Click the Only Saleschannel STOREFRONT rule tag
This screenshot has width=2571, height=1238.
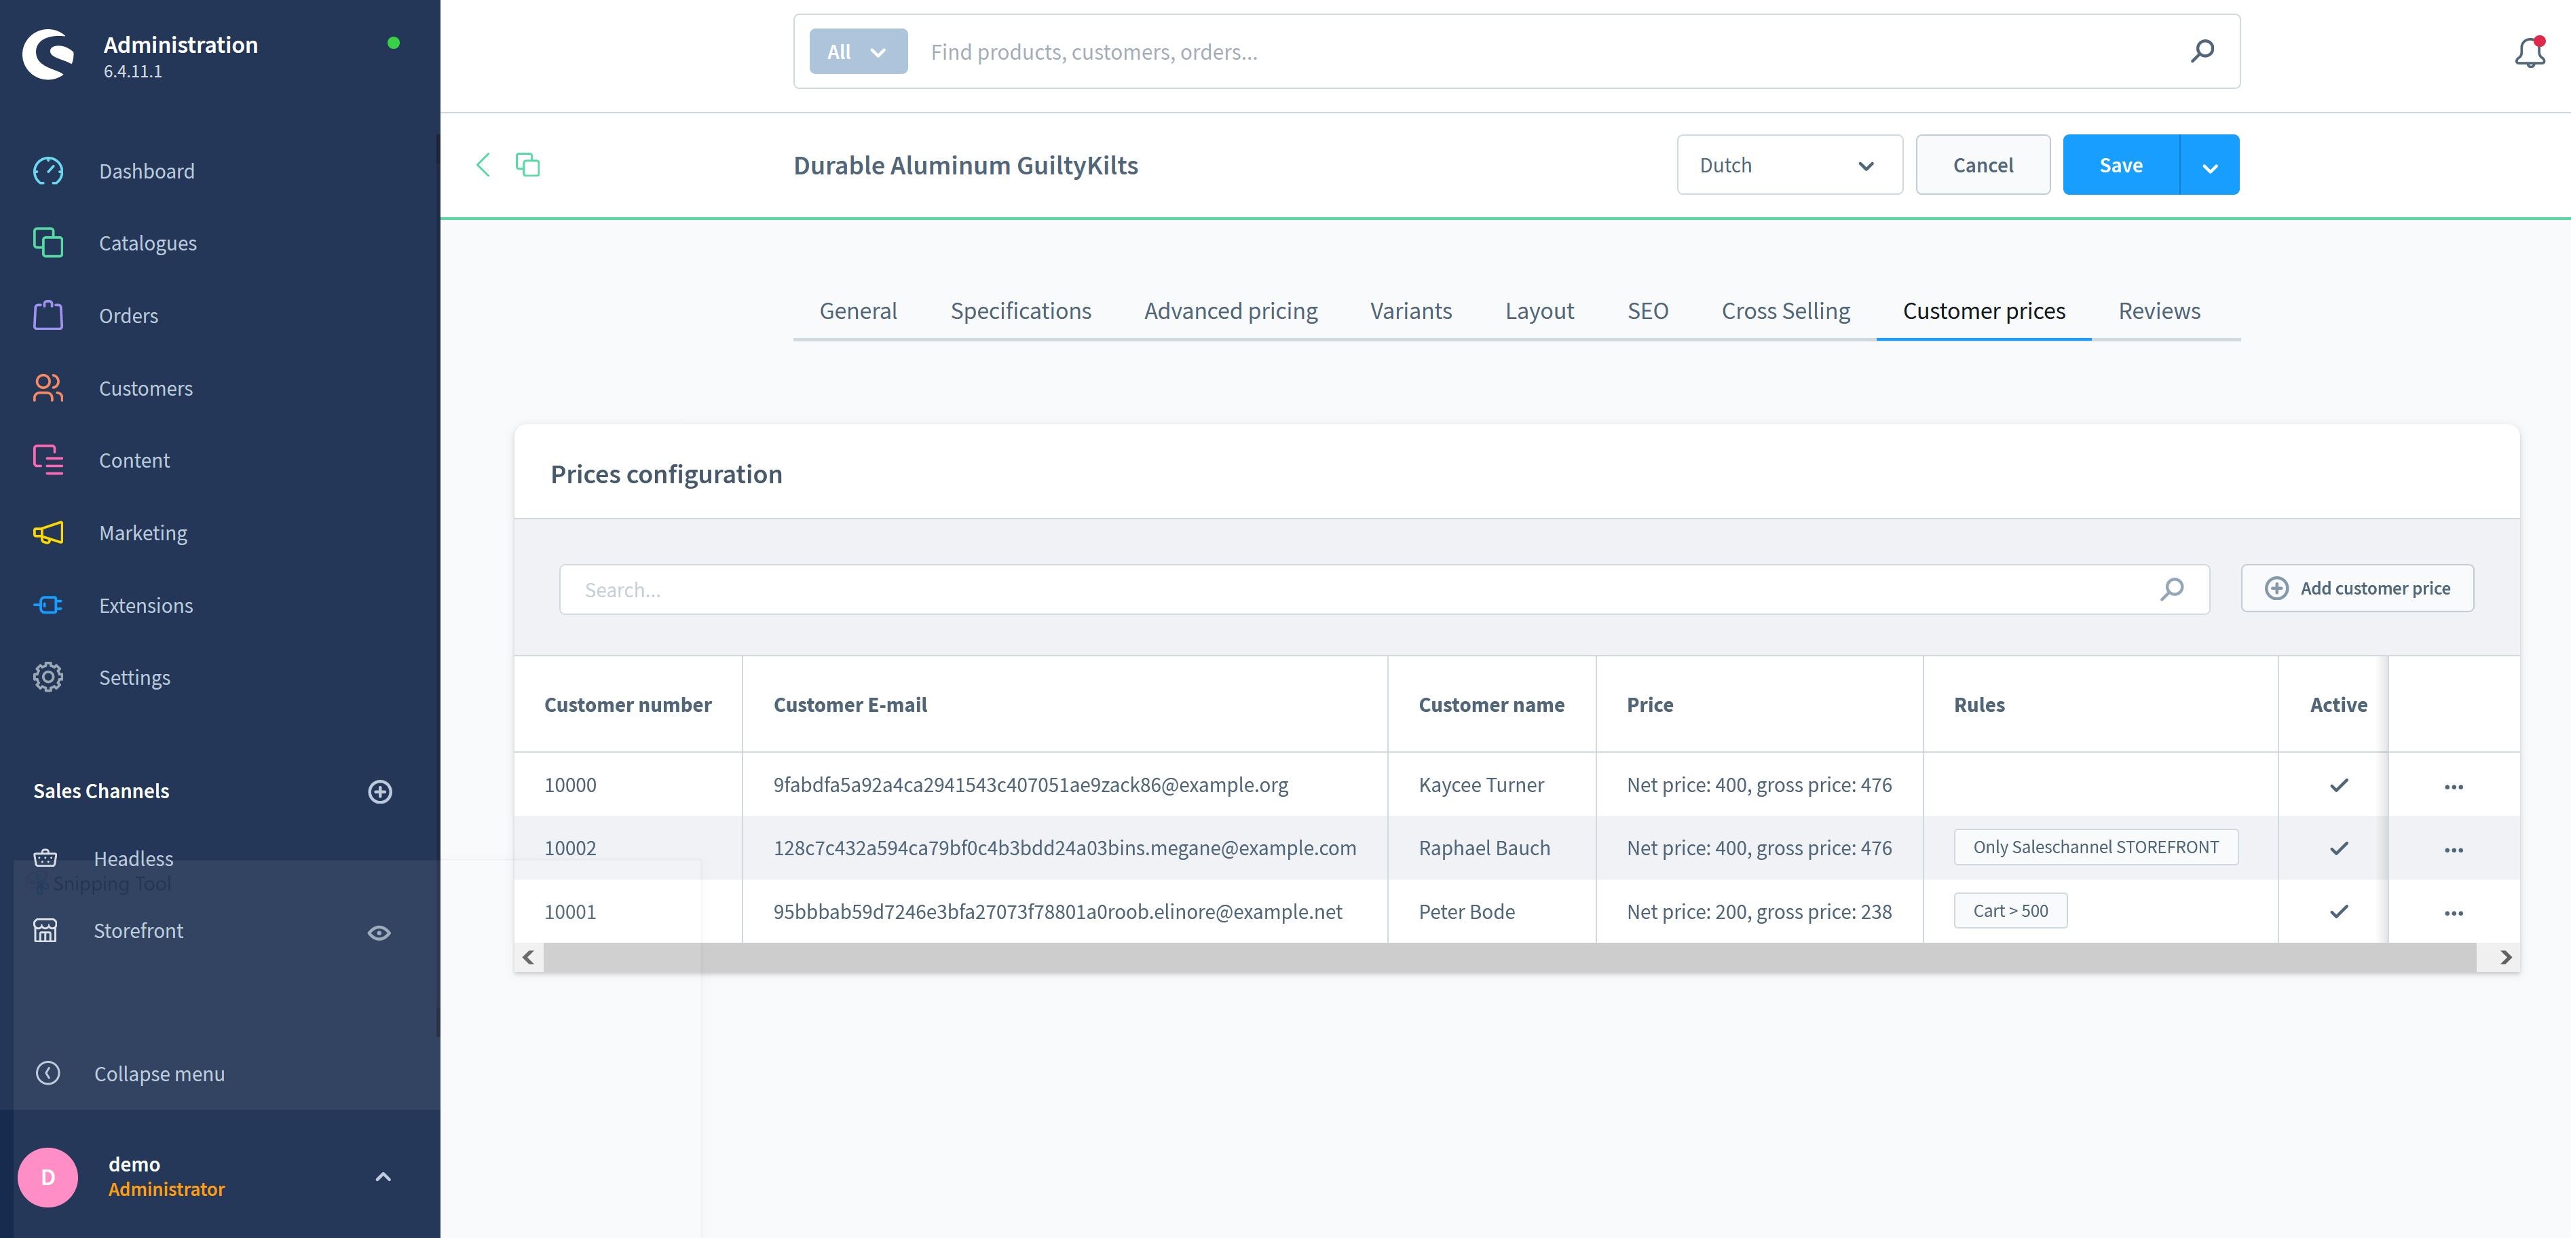point(2095,846)
